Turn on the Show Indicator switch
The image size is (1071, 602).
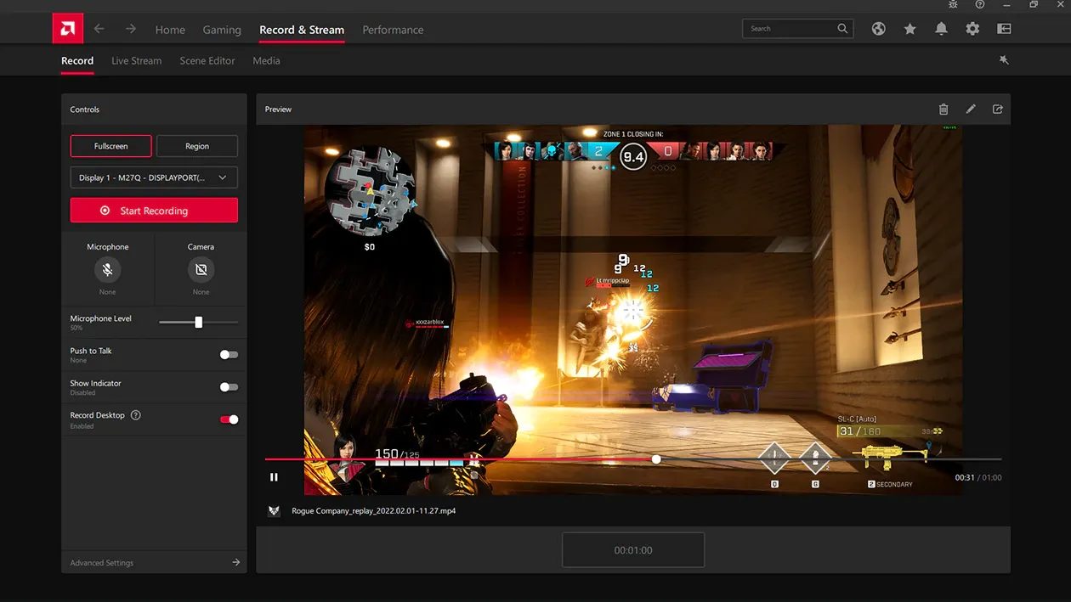[x=229, y=387]
